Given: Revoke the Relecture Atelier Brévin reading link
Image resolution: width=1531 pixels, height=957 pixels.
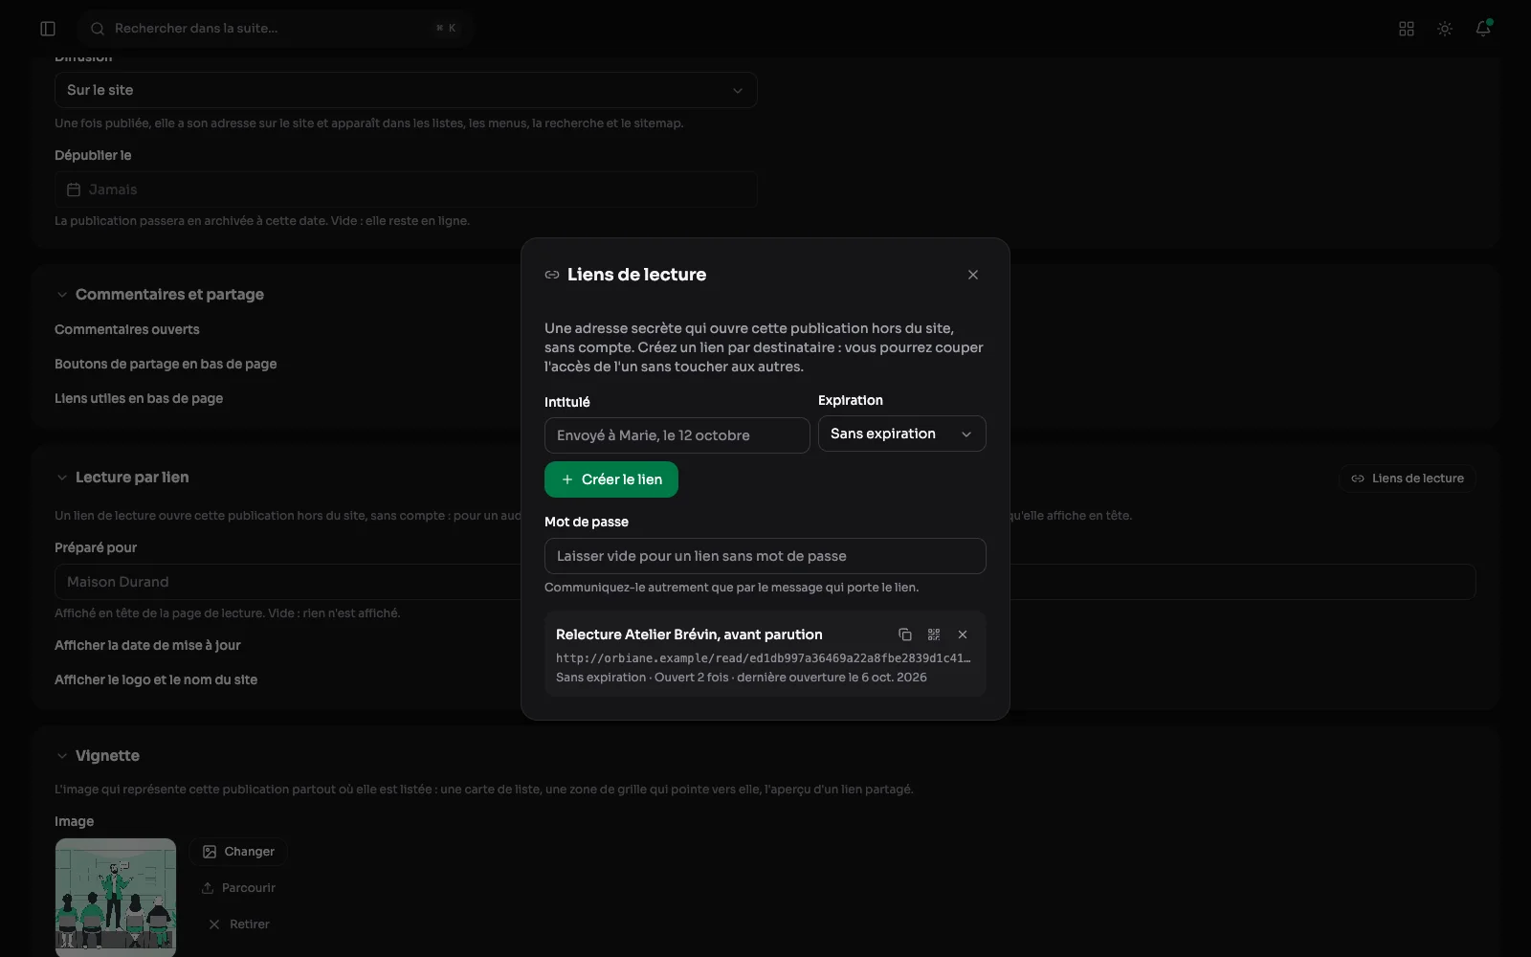Looking at the screenshot, I should point(963,634).
